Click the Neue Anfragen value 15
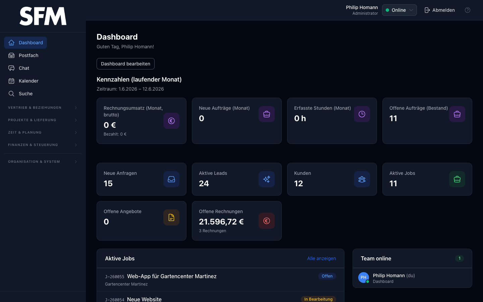Viewport: 483px width, 302px height. pos(108,184)
